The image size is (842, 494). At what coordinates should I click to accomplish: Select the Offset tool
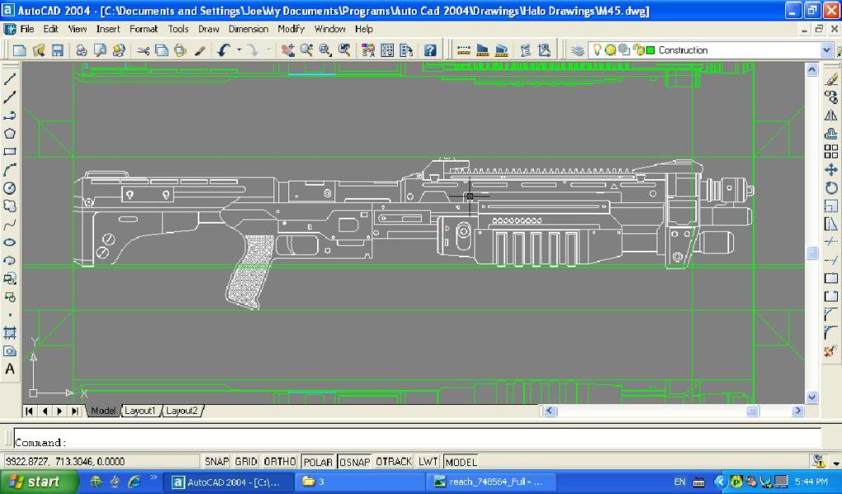pos(830,134)
